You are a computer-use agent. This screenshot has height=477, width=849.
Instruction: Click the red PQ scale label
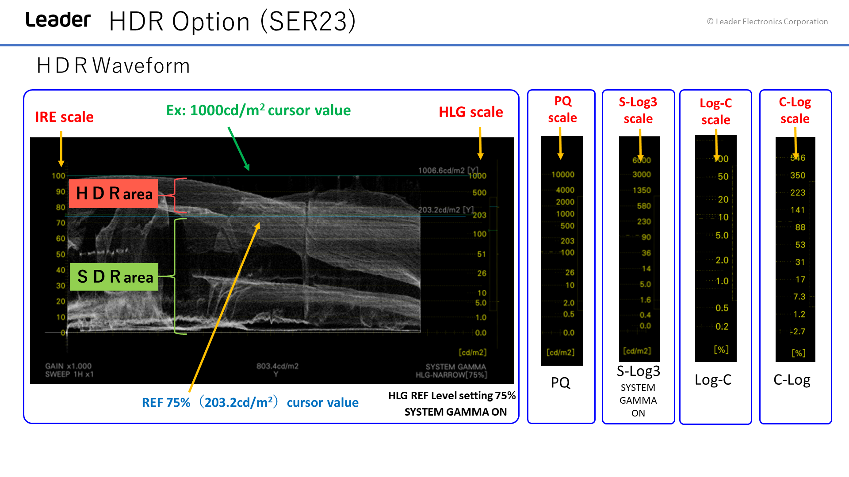tap(562, 110)
